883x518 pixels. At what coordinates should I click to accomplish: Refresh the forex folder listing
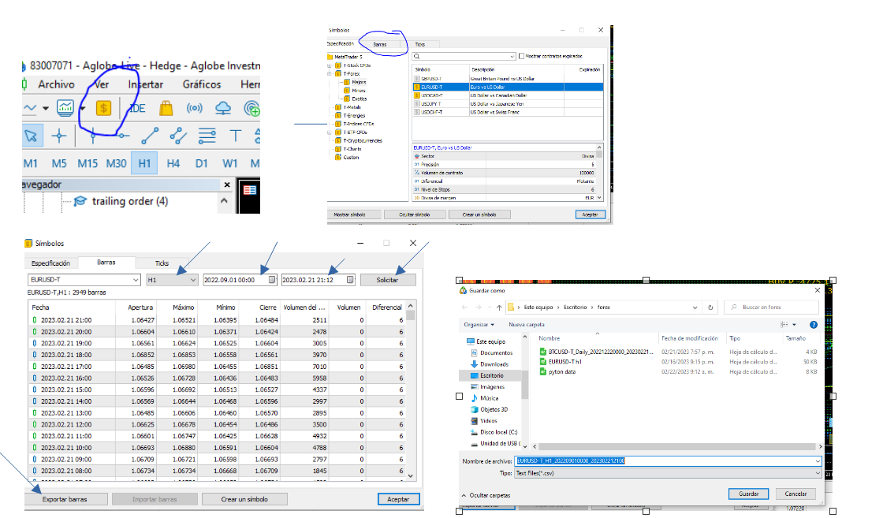coord(710,307)
